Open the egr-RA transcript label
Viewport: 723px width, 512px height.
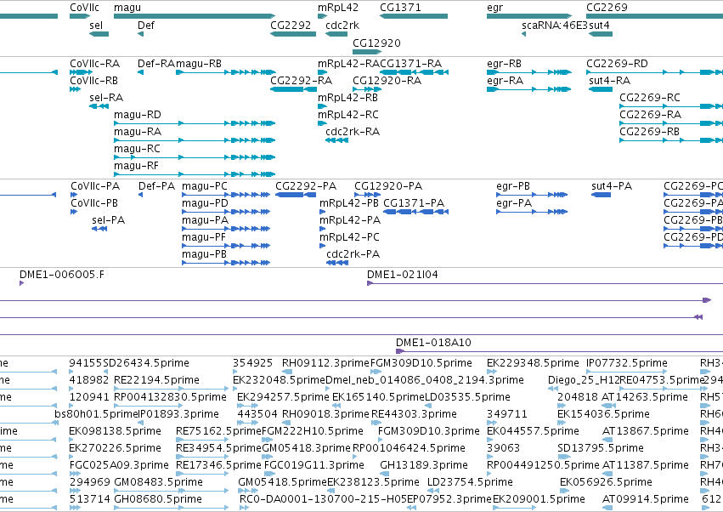[x=505, y=81]
